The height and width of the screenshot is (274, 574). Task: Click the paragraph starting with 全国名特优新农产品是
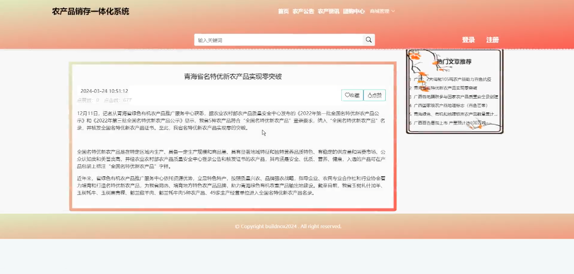pos(231,159)
